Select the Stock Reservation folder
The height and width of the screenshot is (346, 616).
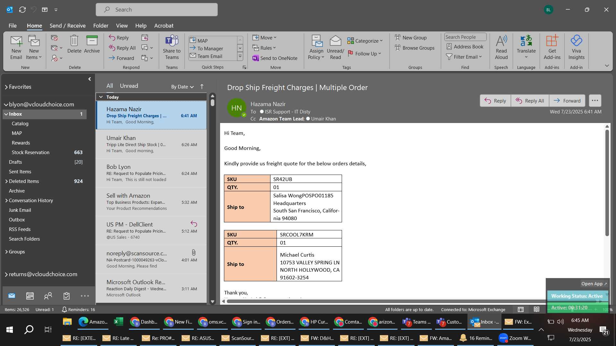click(45, 152)
